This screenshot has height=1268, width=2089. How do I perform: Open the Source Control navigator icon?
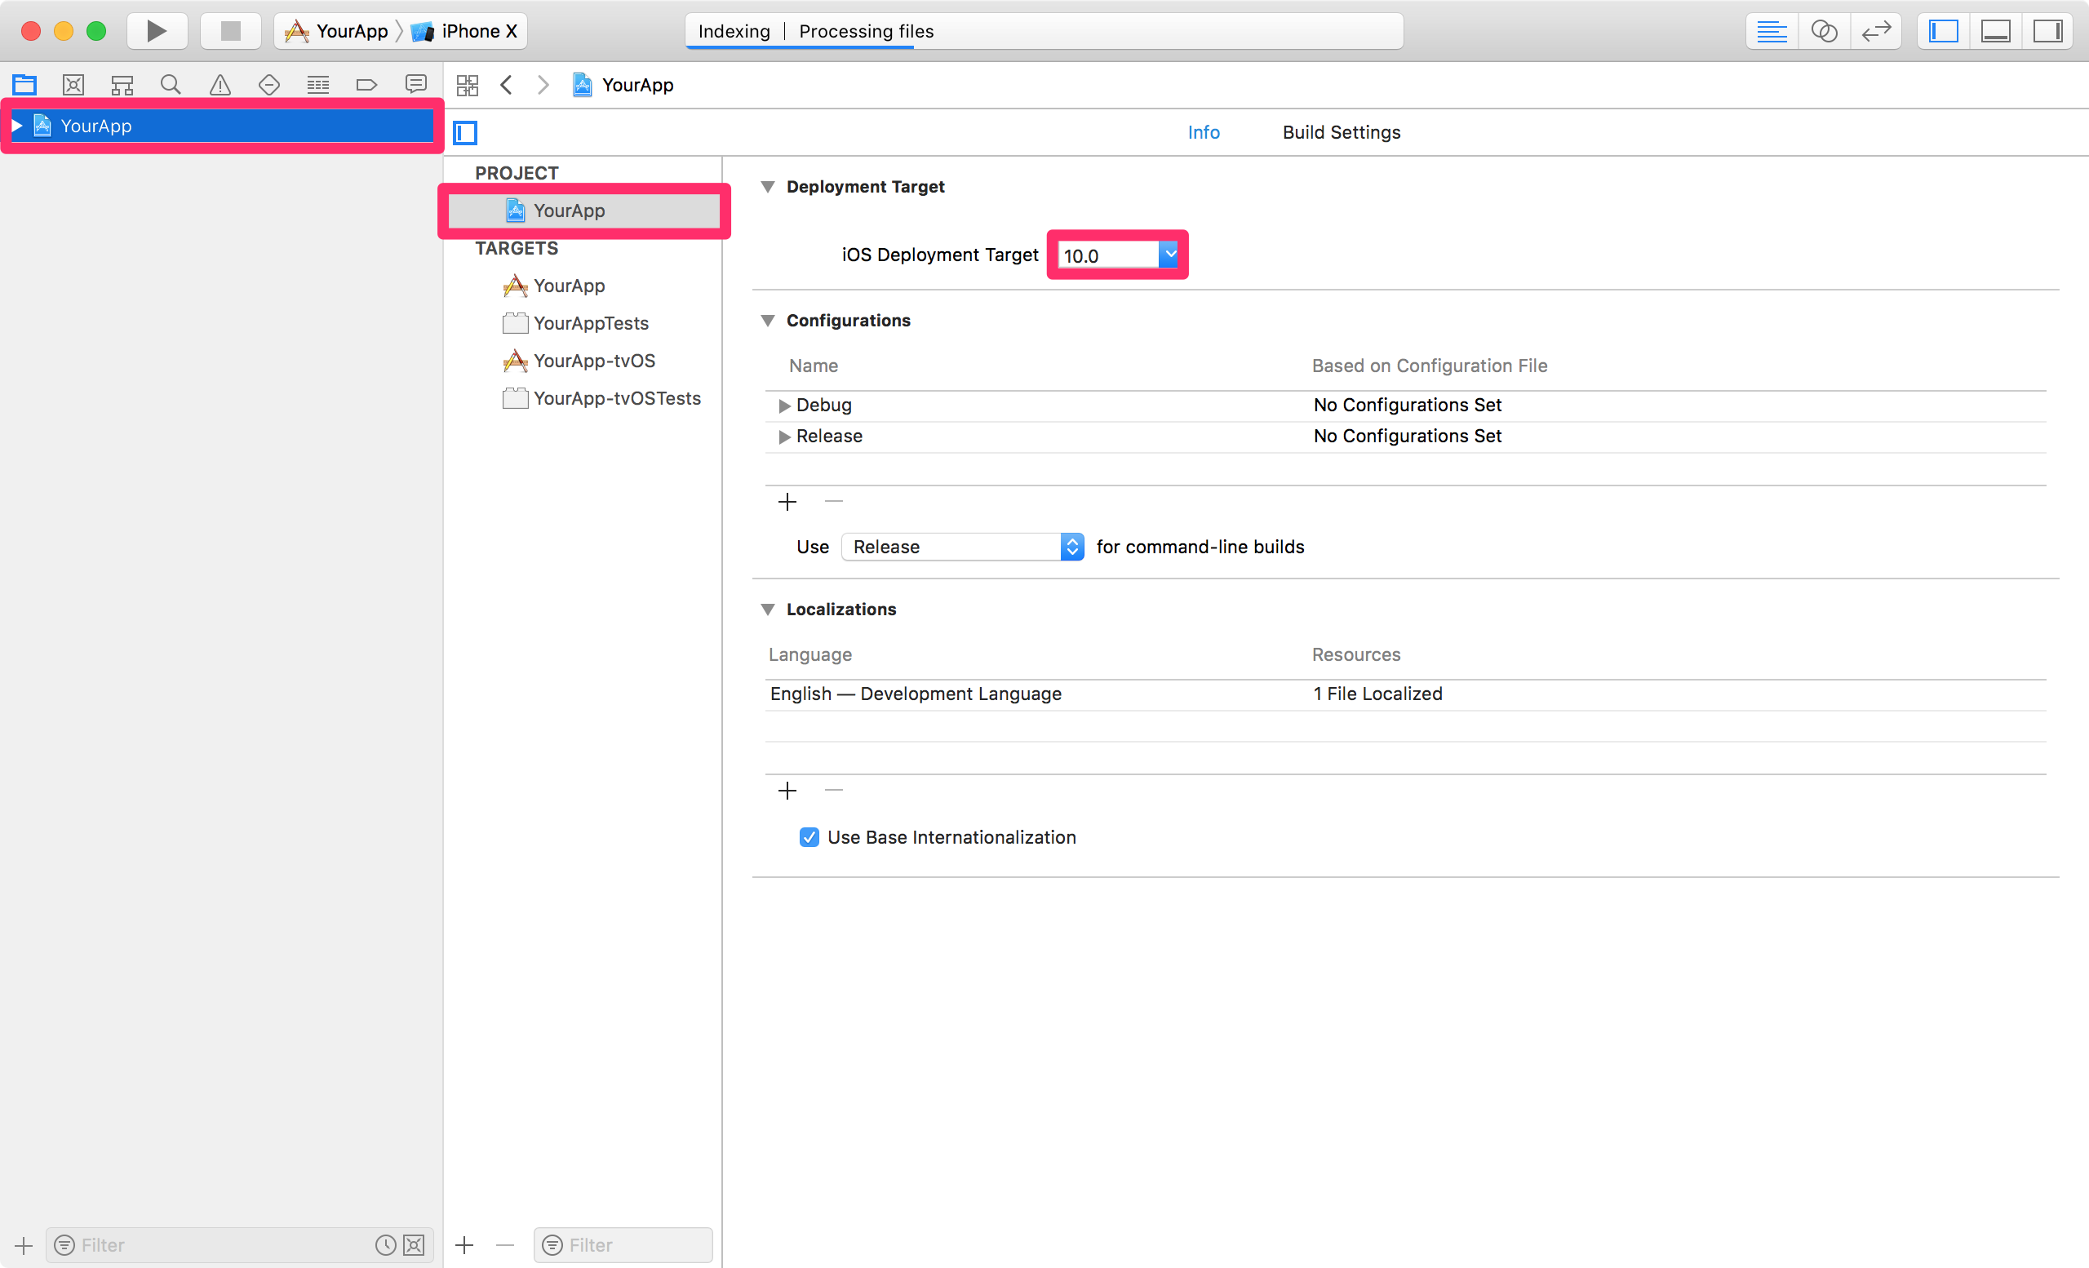tap(73, 85)
